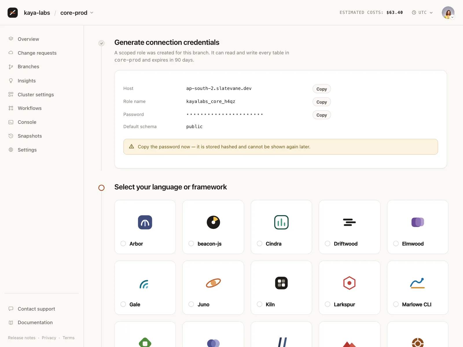Click role name text kayalabs_core_h4qz

click(x=211, y=101)
